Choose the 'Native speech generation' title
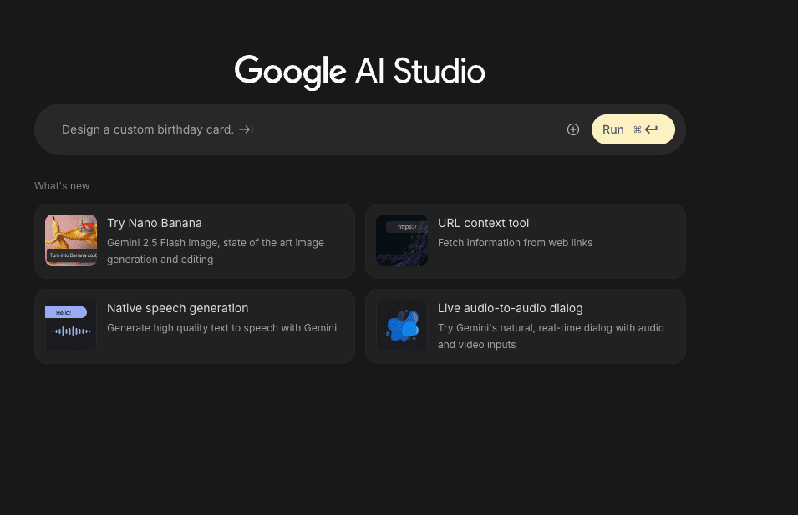 [177, 308]
